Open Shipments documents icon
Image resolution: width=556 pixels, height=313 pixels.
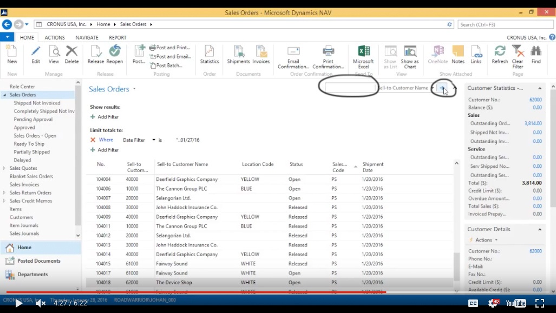tap(238, 54)
